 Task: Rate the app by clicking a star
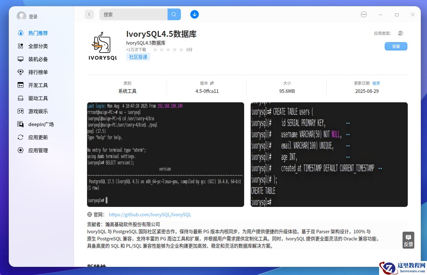pyautogui.click(x=168, y=50)
